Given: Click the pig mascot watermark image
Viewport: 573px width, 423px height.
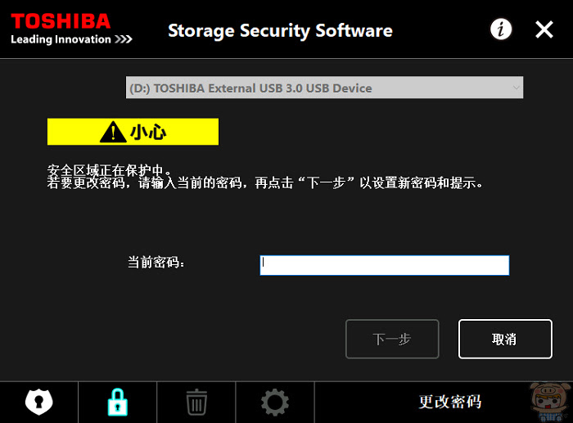Looking at the screenshot, I should tap(551, 402).
